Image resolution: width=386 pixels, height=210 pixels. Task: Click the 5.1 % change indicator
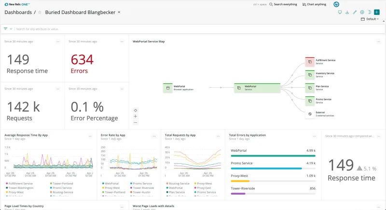(367, 169)
